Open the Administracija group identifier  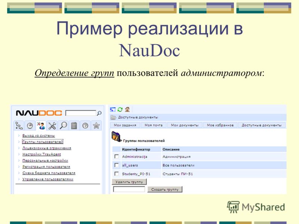(135, 156)
